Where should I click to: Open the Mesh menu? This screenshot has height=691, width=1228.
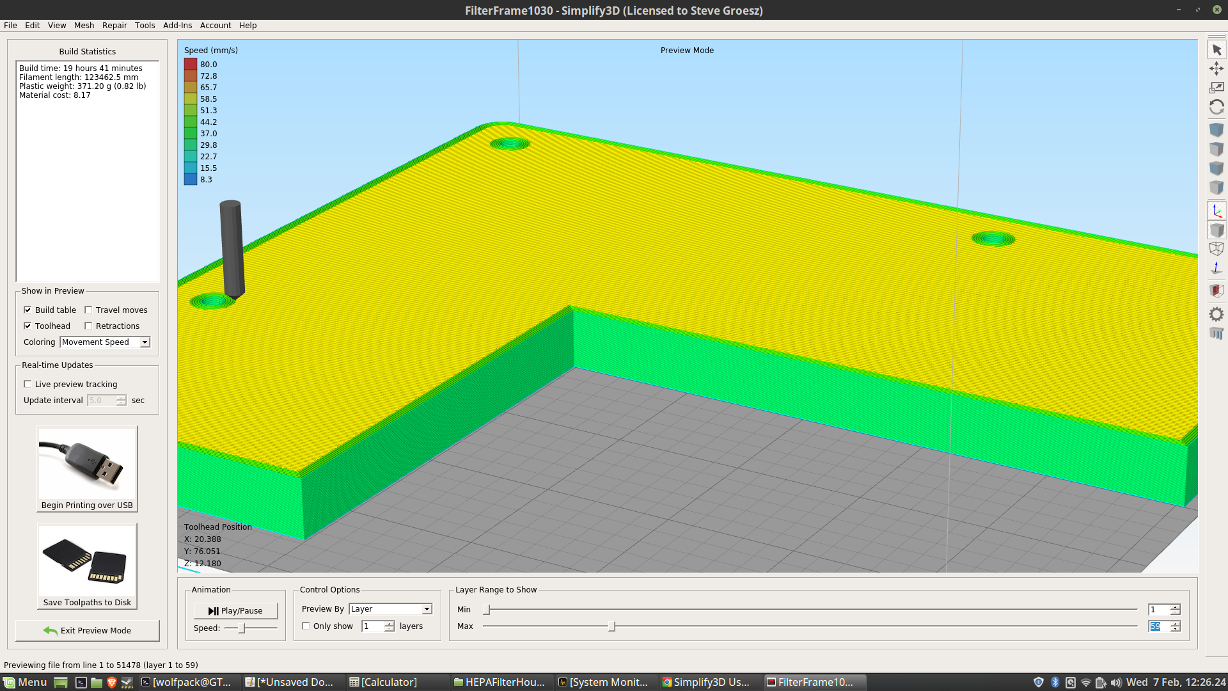(84, 26)
